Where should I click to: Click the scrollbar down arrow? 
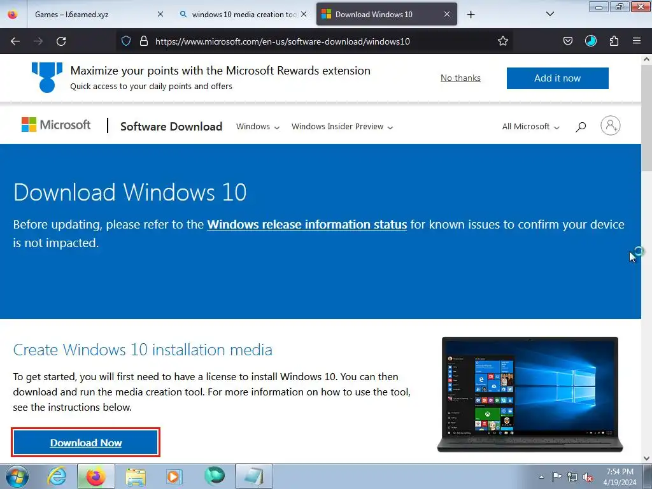click(646, 458)
